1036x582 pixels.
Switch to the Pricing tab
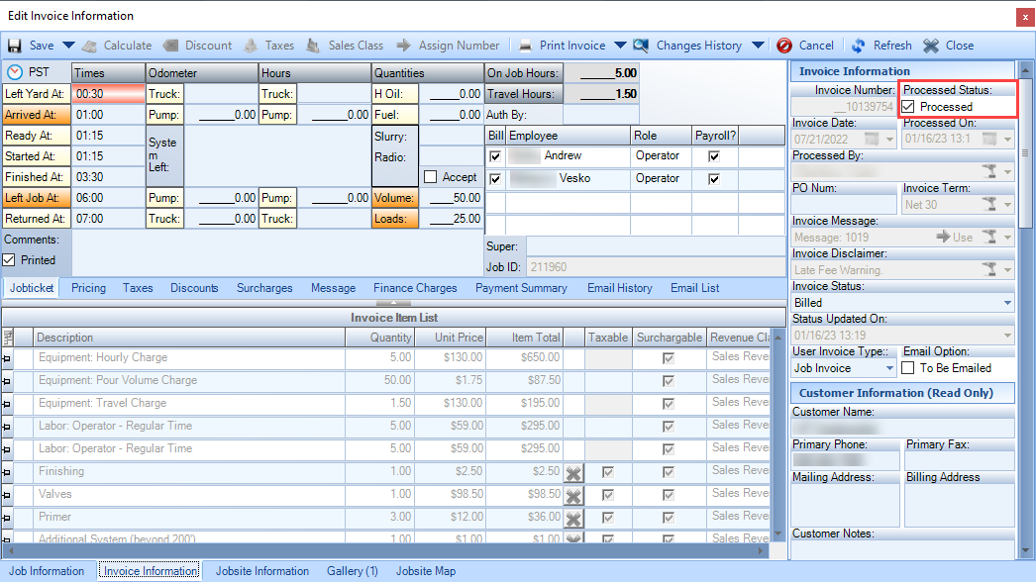pos(88,288)
